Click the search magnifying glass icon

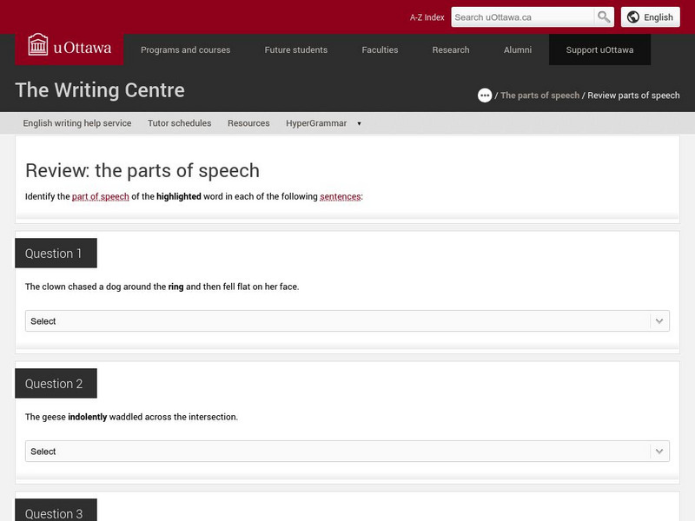pyautogui.click(x=604, y=16)
